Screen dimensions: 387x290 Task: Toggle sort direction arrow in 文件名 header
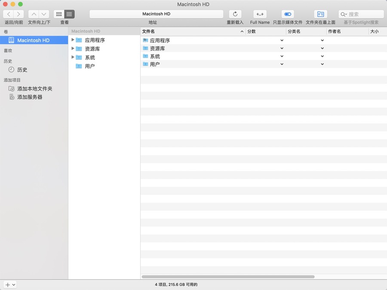point(242,31)
